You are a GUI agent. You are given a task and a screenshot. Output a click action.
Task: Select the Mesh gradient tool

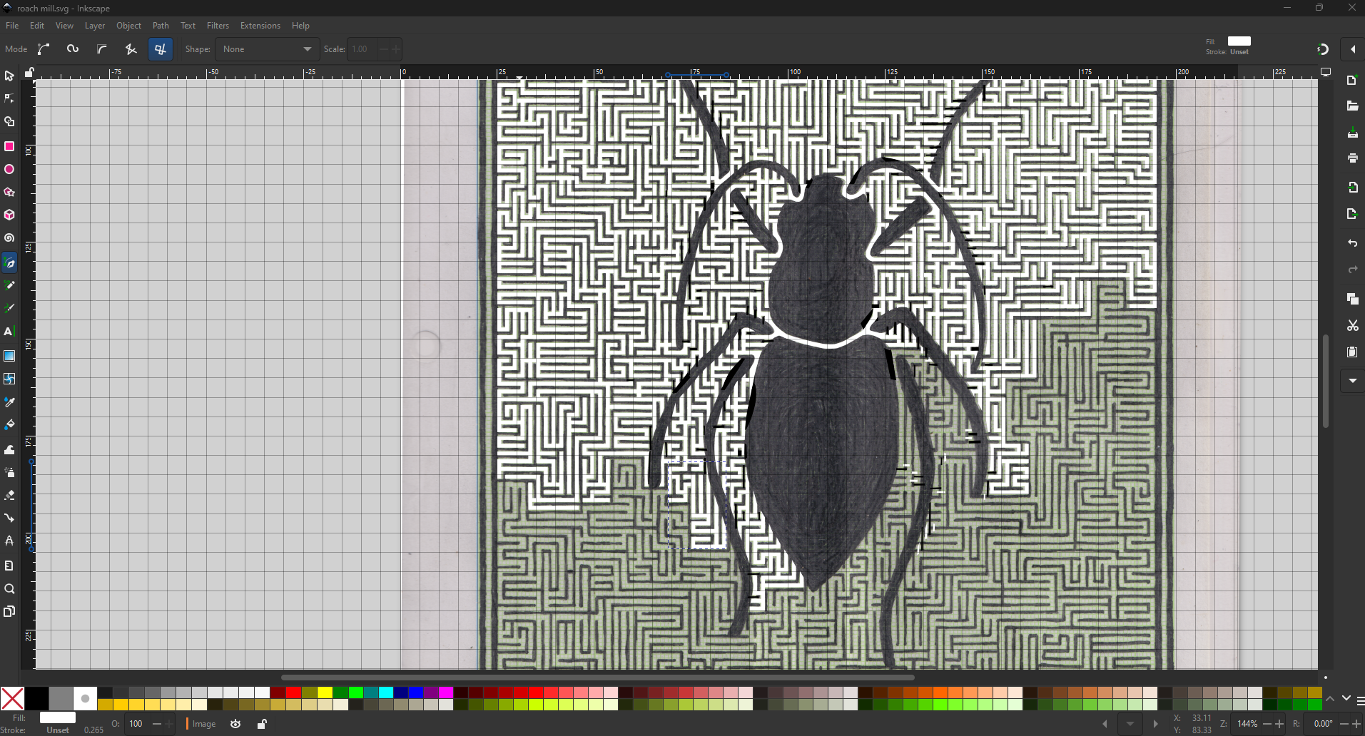click(9, 379)
